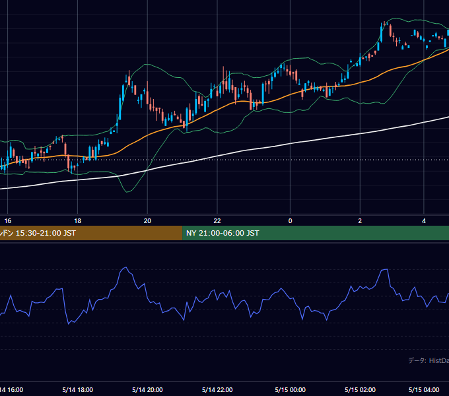Viewport: 449px width, 396px height.
Task: Click the 5/14 22:00 time label
Action: point(217,389)
